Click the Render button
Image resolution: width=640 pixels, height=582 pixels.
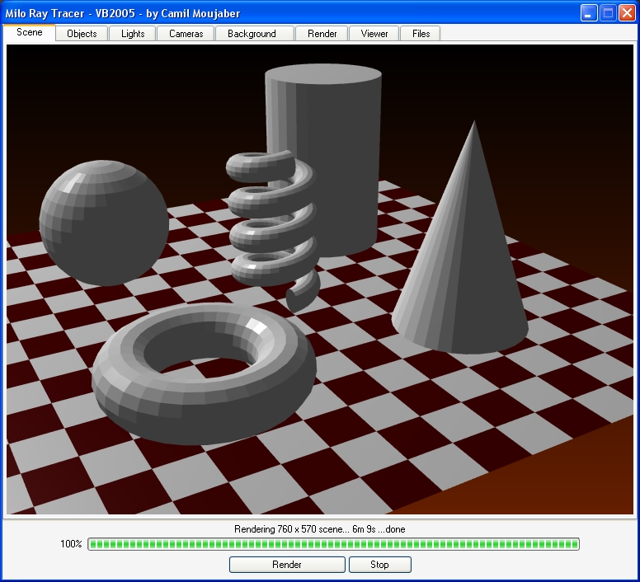point(287,565)
